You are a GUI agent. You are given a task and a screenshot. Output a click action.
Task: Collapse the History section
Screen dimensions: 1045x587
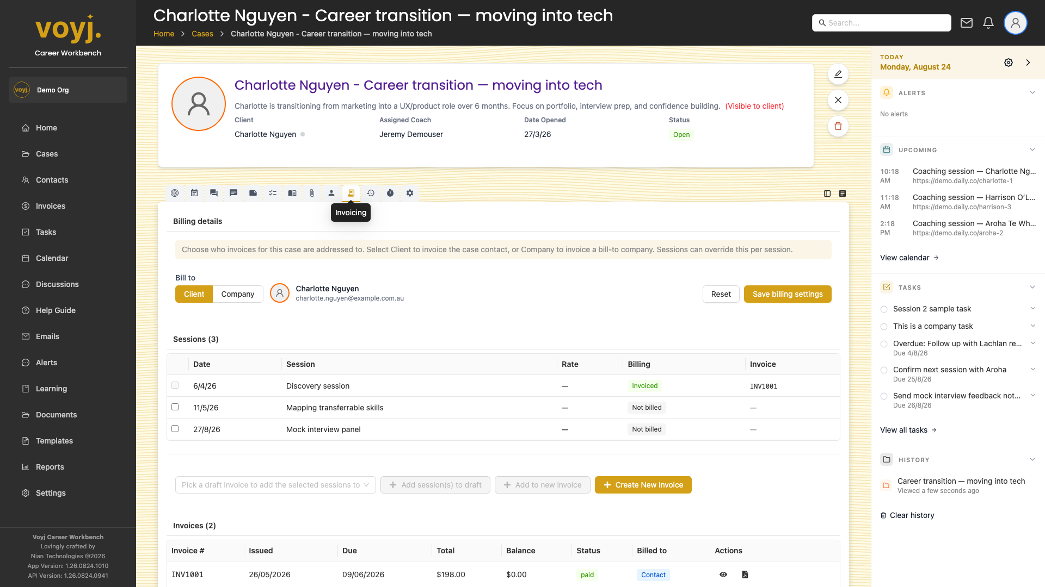(1032, 459)
